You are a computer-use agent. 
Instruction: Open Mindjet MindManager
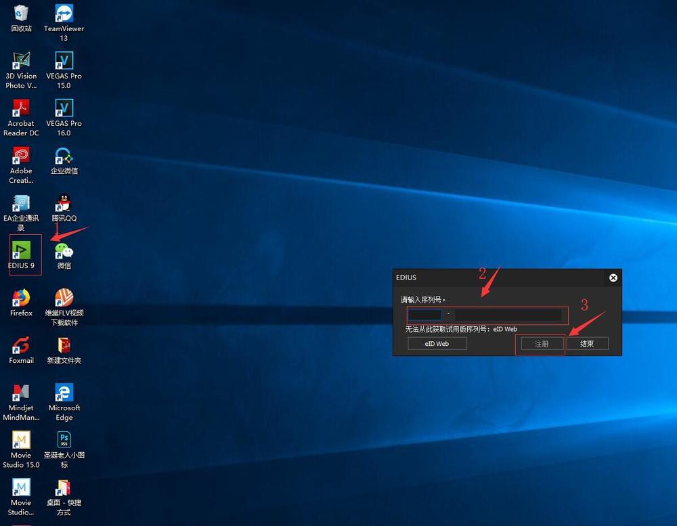[21, 393]
